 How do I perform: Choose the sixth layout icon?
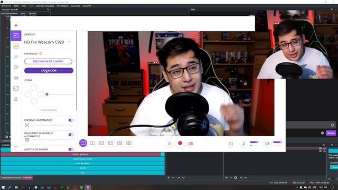(129, 143)
